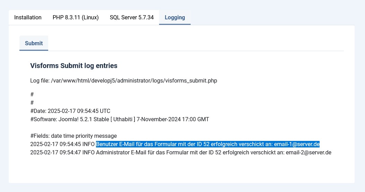Click the 'Visforms Submit log entries' heading
The width and height of the screenshot is (365, 192).
74,66
